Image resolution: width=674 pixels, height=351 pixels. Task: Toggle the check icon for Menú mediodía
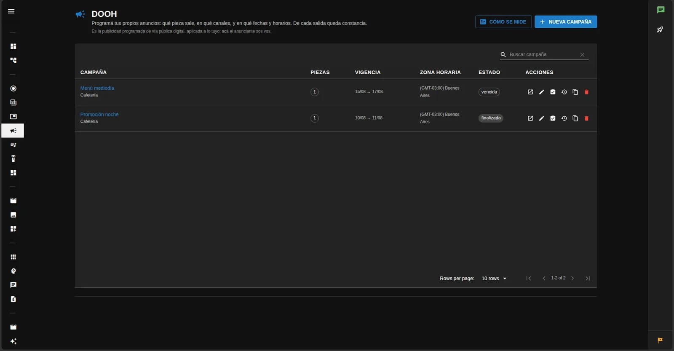(x=553, y=92)
